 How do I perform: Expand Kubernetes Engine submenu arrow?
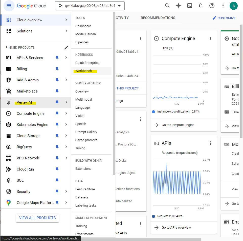[66, 124]
